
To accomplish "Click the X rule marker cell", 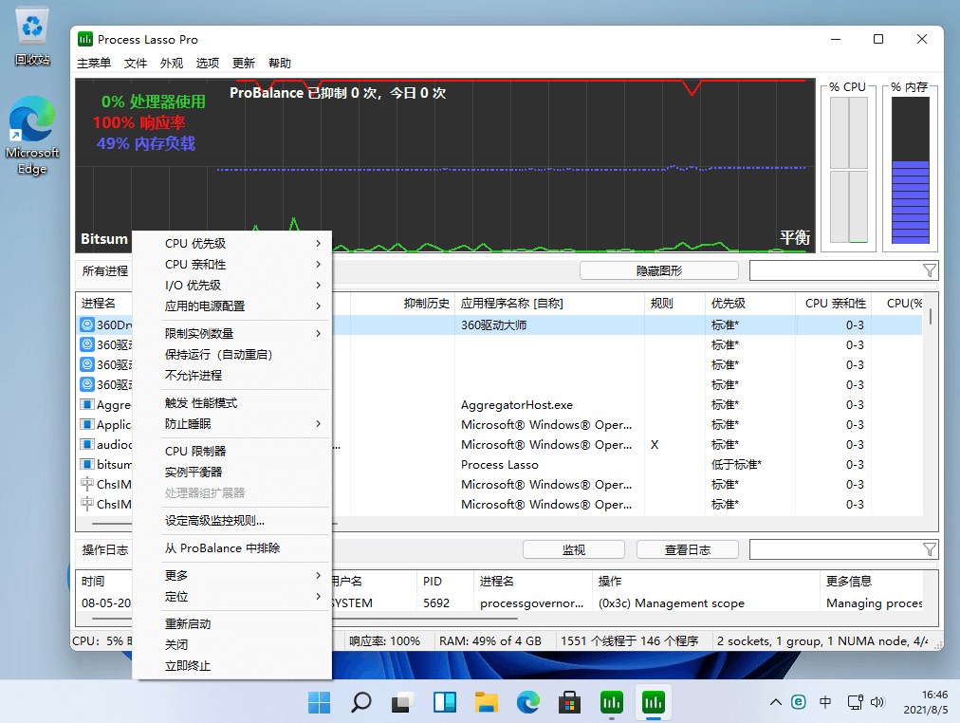I will 655,444.
